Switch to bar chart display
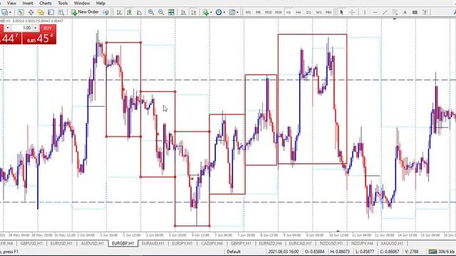 119,12
